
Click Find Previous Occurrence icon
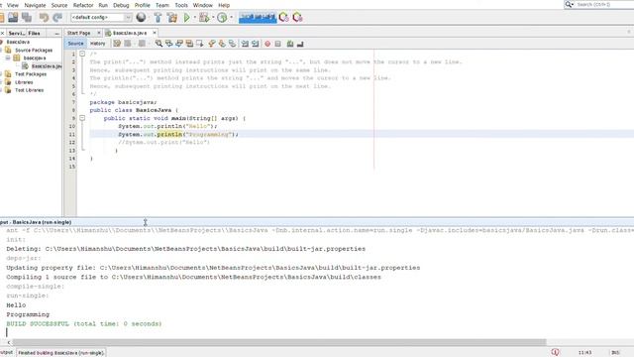[169, 44]
